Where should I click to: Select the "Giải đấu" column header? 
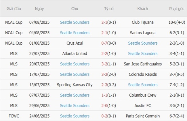(14, 9)
